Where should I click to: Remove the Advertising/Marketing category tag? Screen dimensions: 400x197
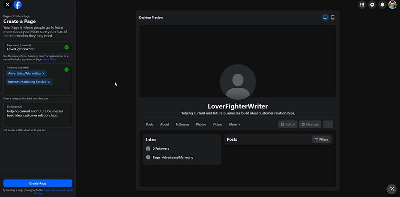click(44, 73)
